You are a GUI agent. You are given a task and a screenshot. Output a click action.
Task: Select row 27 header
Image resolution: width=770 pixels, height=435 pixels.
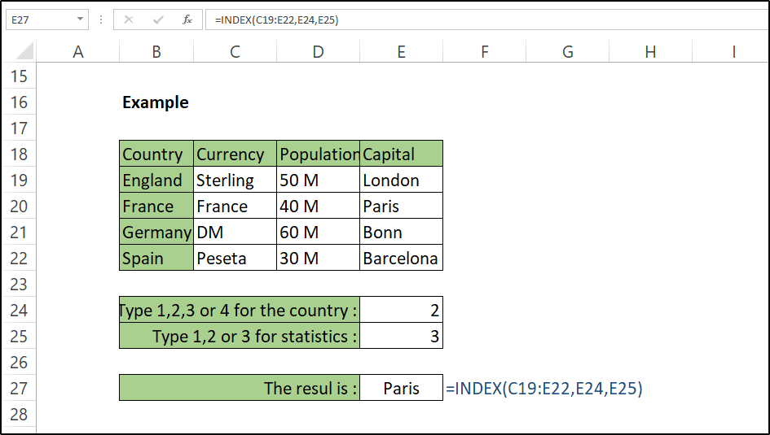click(x=19, y=388)
